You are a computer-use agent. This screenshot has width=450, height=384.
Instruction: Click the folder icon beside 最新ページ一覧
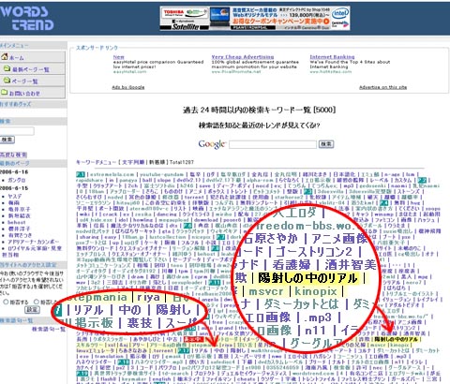(7, 68)
